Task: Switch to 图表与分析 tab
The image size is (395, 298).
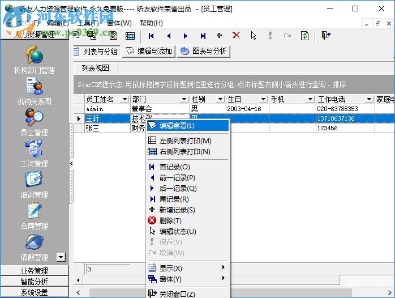Action: click(x=204, y=52)
